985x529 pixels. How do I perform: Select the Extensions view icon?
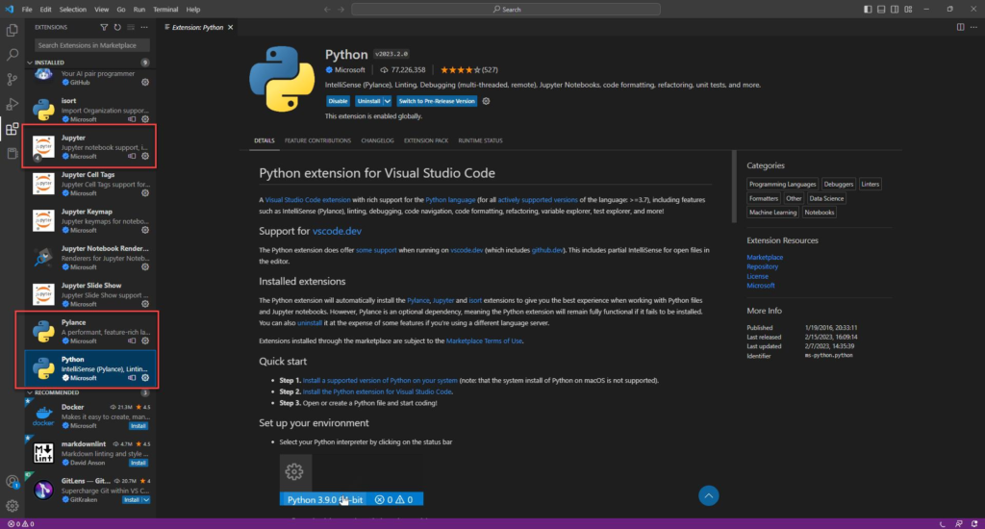12,130
